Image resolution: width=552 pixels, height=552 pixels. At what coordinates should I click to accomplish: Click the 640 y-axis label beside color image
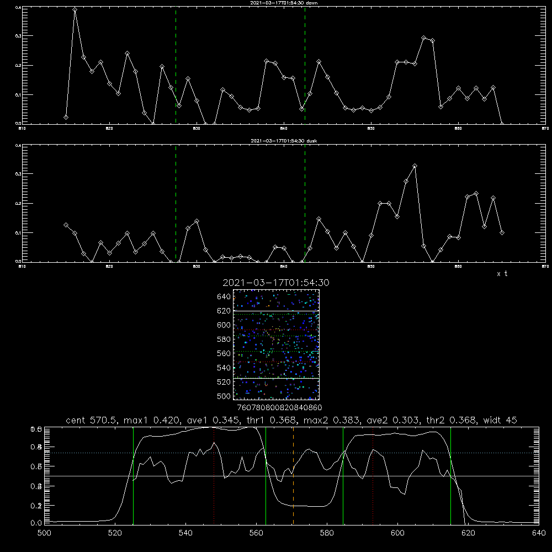pyautogui.click(x=224, y=297)
